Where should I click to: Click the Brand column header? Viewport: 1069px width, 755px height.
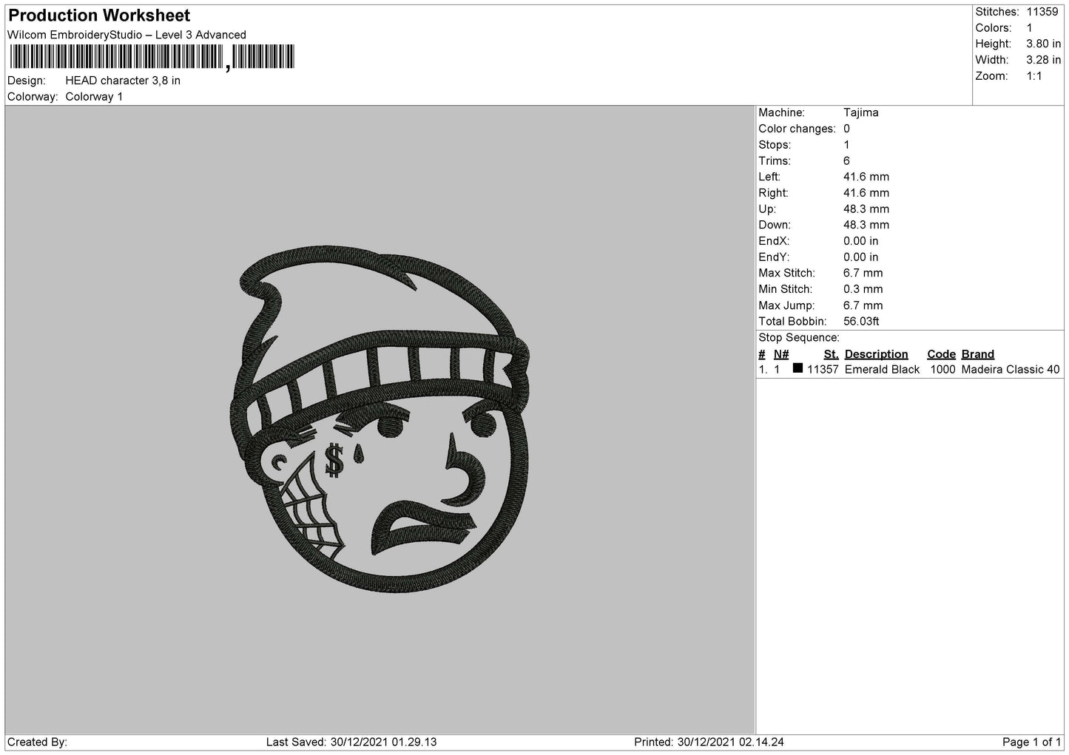tap(978, 354)
